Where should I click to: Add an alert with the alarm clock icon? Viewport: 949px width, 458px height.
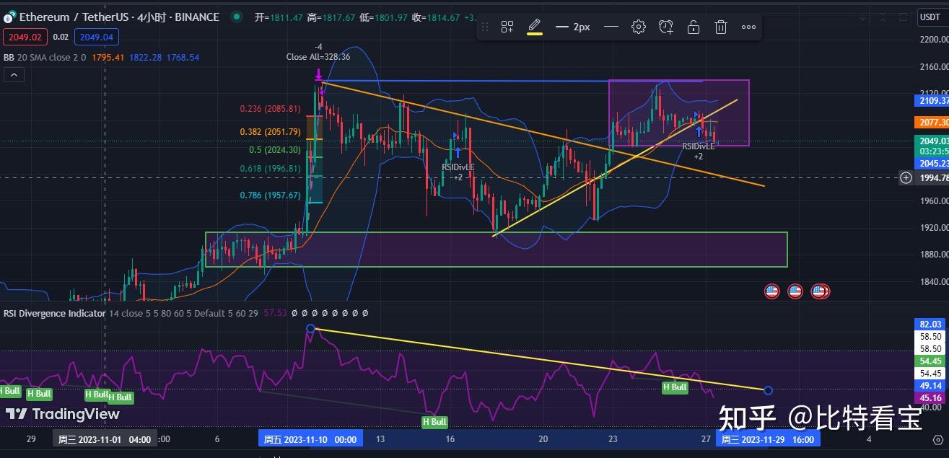point(666,27)
